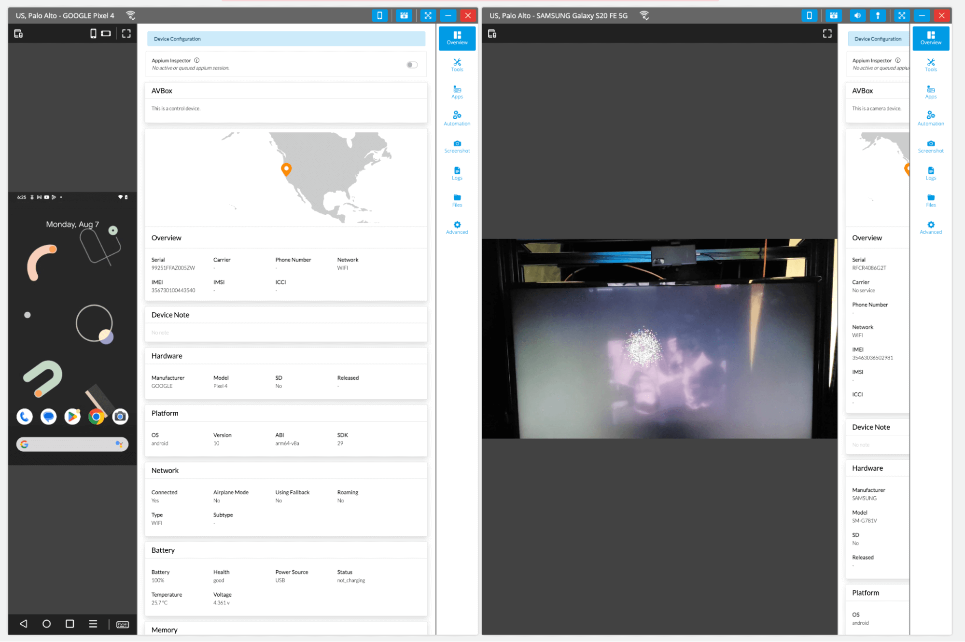Select the Screenshot tool on the Galaxy S20 sidebar
Screen dimensions: 965x642
coord(930,146)
